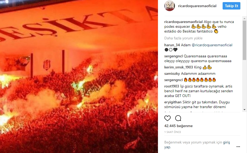Open ricardoquaresmaoficial username in header
247x153 pixels.
click(x=197, y=6)
